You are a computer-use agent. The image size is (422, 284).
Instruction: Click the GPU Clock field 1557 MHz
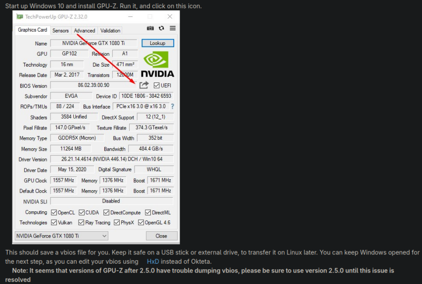[x=63, y=180]
